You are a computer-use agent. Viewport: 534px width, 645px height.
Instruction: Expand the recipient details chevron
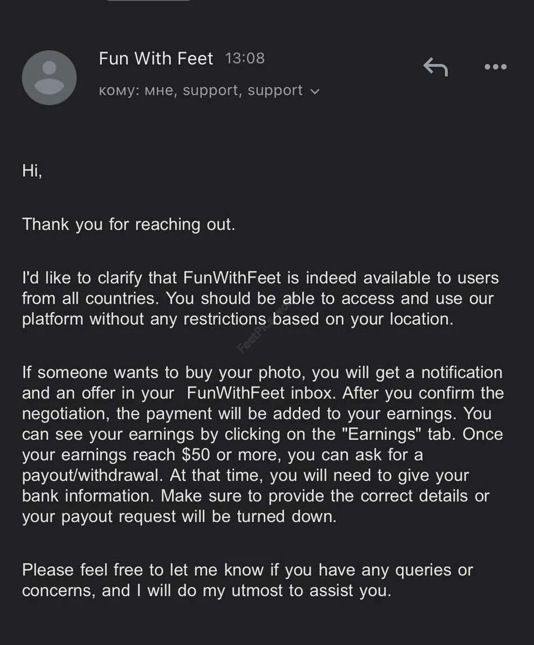315,91
